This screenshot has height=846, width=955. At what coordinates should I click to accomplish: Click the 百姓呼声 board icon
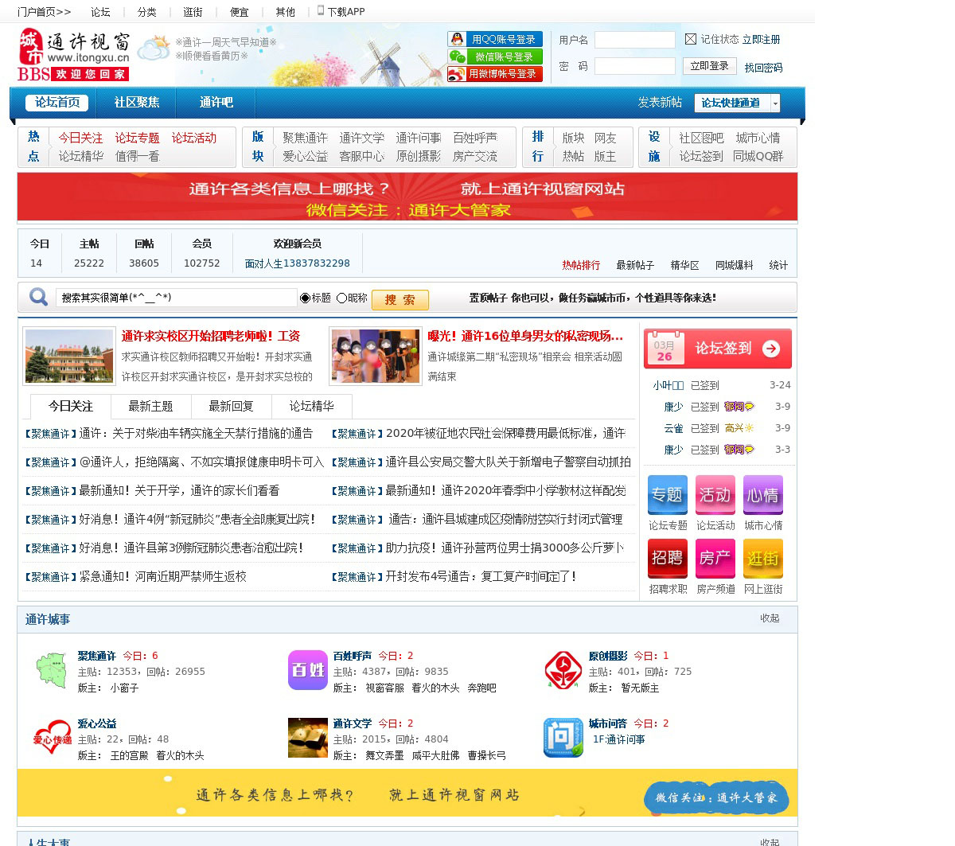click(307, 670)
